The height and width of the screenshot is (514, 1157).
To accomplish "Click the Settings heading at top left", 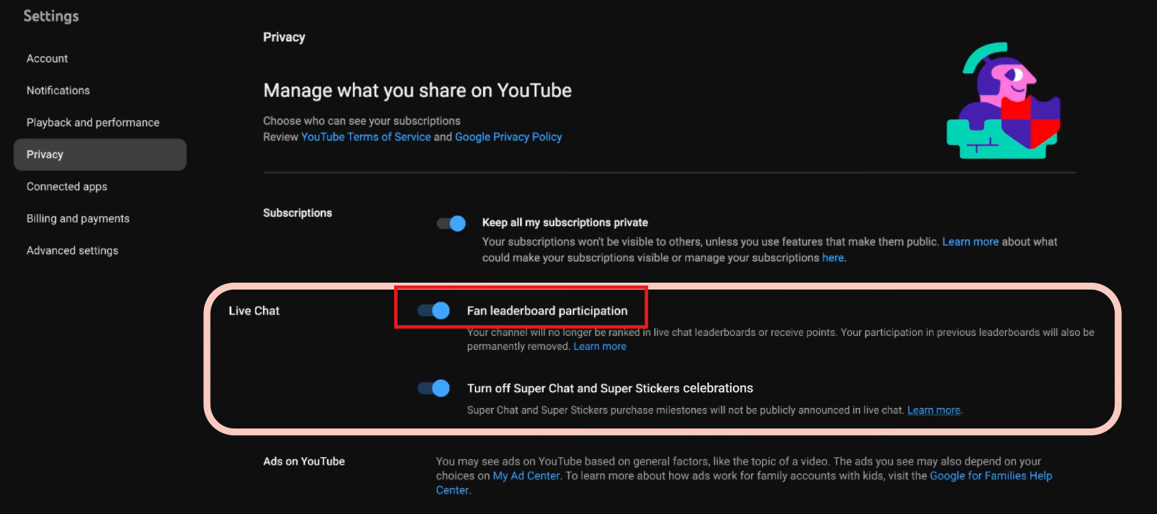I will (51, 15).
